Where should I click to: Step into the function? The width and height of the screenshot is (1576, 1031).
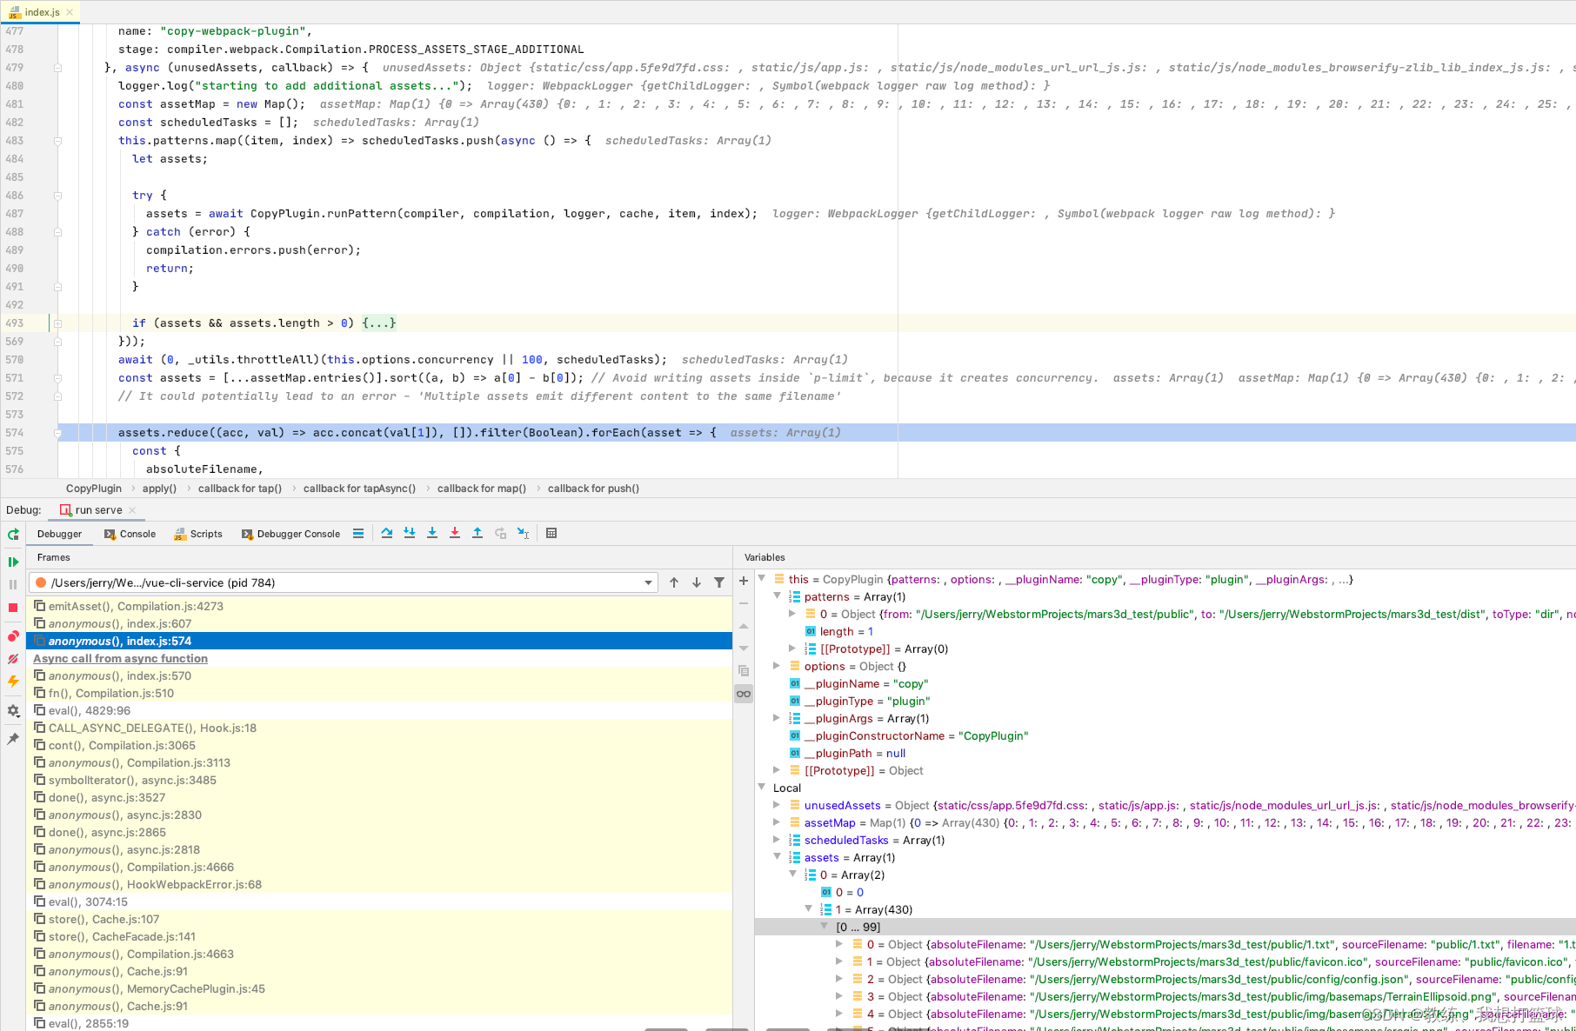[432, 534]
